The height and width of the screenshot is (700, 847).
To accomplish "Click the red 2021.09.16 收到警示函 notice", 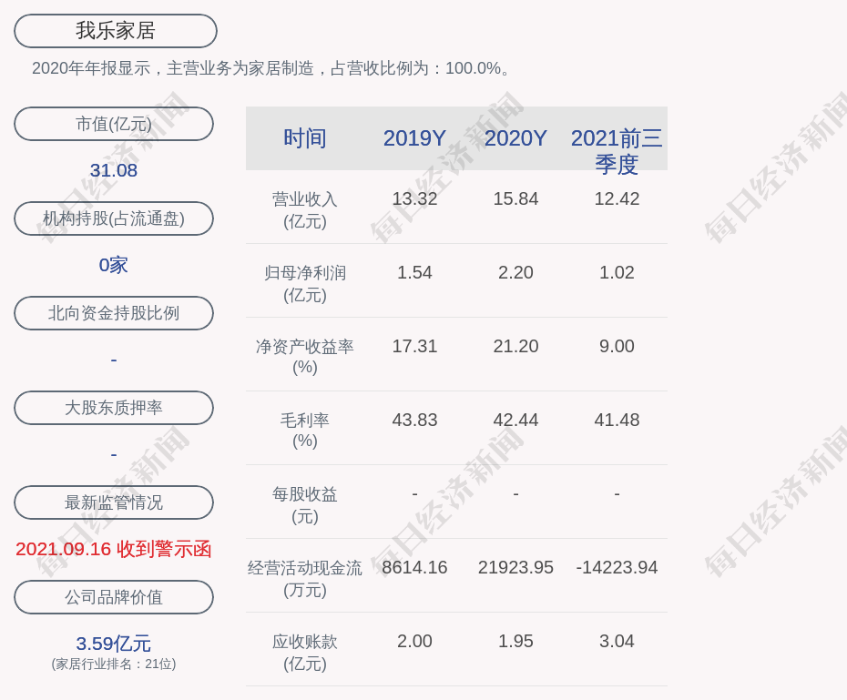I will 114,549.
